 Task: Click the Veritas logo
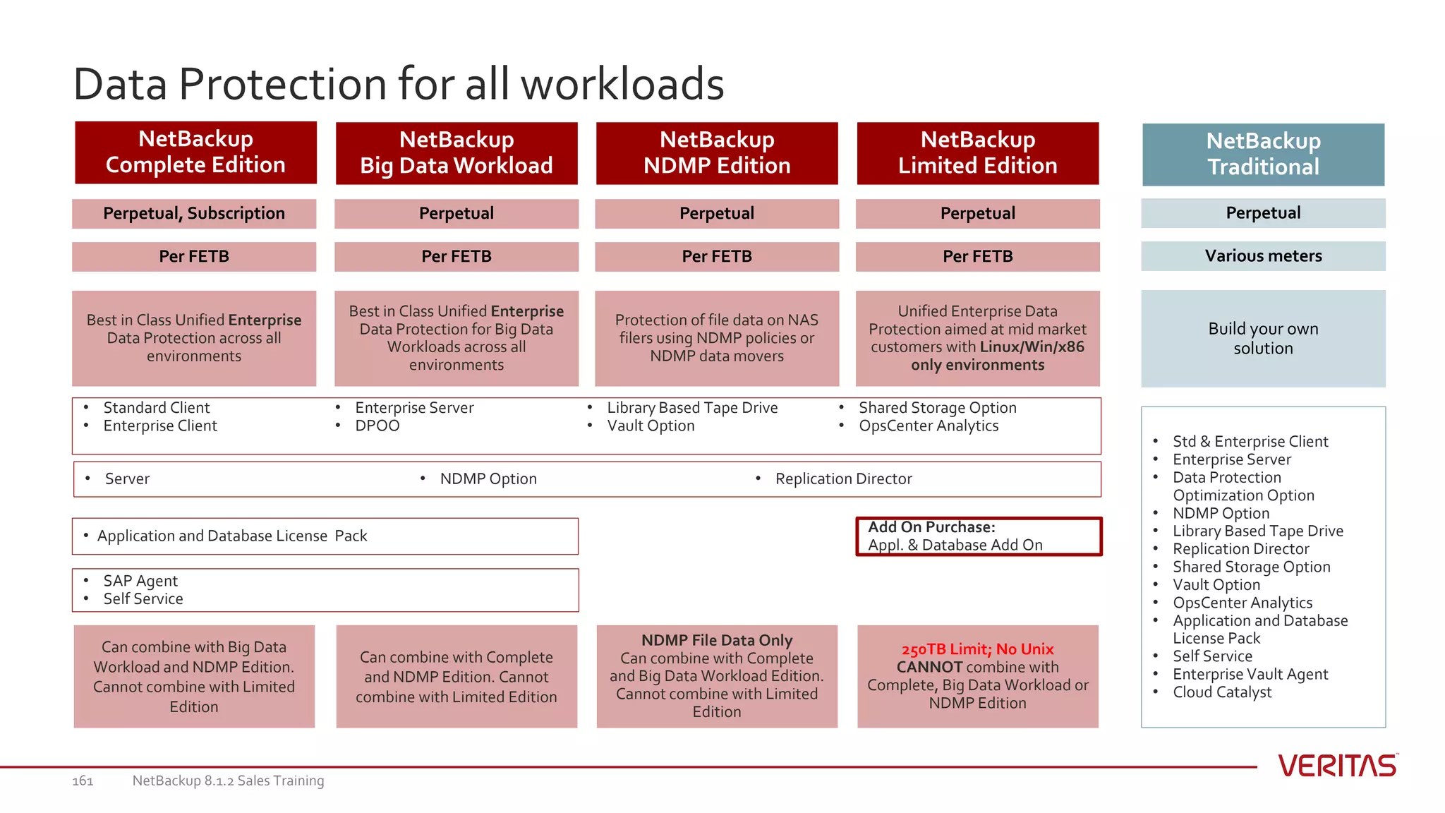tap(1338, 766)
